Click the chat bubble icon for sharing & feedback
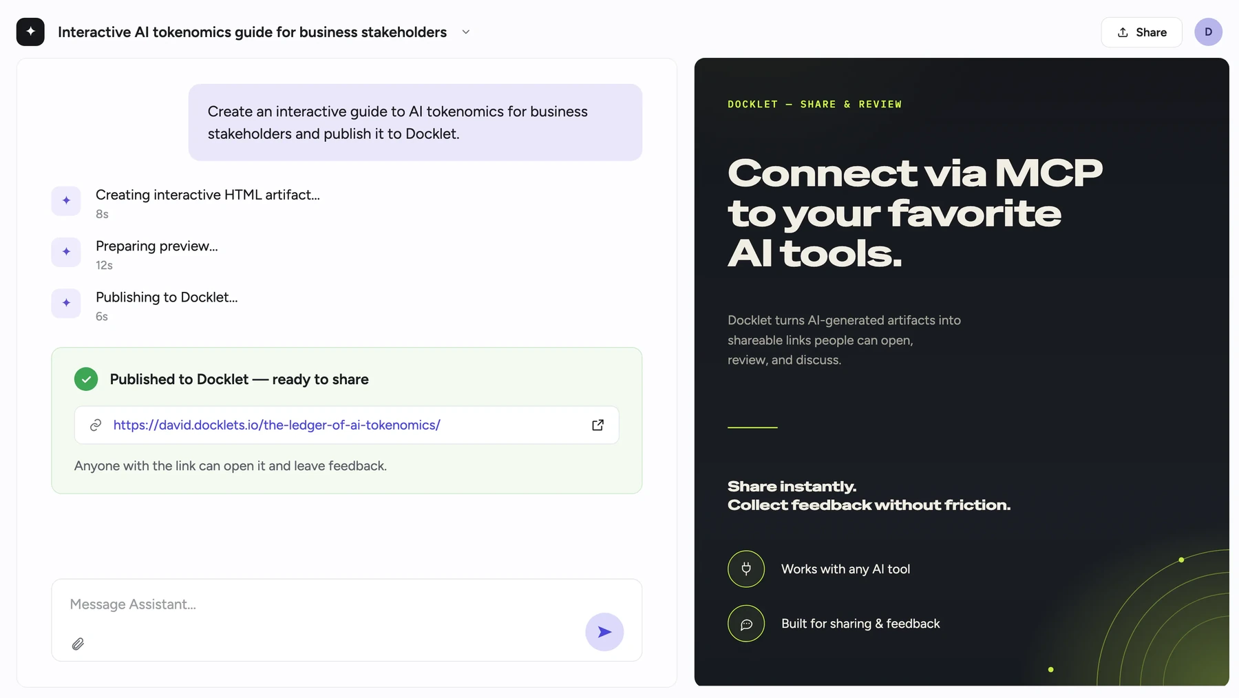 coord(746,624)
